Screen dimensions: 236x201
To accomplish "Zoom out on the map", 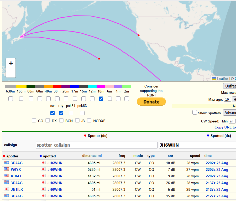I will pyautogui.click(x=11, y=73).
